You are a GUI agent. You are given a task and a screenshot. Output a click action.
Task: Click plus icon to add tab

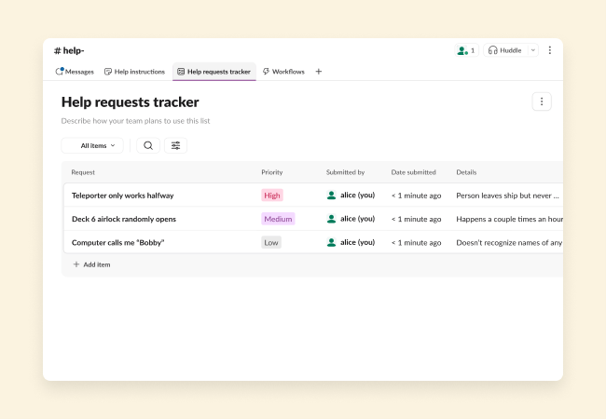click(x=318, y=72)
